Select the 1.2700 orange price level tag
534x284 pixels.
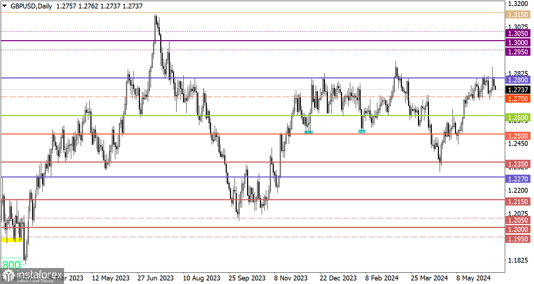click(518, 99)
